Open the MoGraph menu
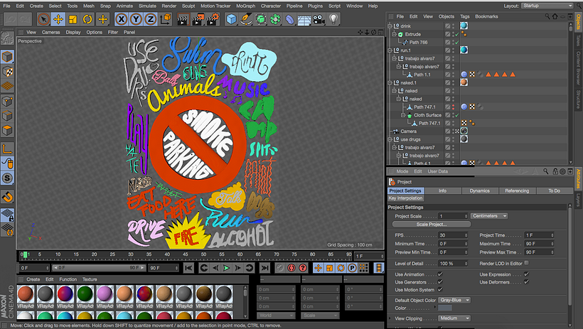 246,6
